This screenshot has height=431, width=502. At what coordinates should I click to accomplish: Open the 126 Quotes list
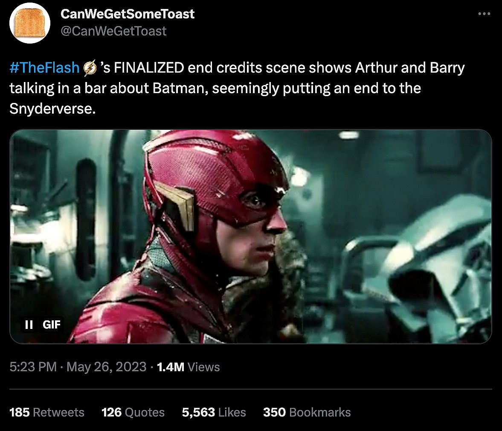coord(133,412)
